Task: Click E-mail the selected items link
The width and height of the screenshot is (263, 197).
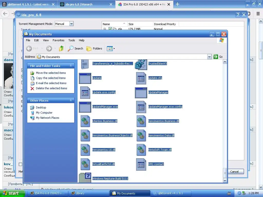Action: [51, 83]
